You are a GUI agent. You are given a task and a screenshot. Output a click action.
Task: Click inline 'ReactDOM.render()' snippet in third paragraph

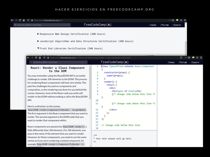pyautogui.click(x=74, y=126)
